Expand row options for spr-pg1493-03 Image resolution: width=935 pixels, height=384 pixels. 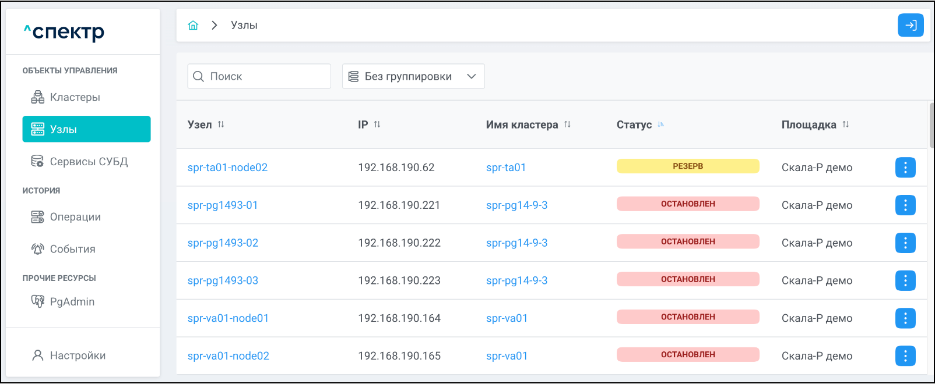[x=905, y=281]
